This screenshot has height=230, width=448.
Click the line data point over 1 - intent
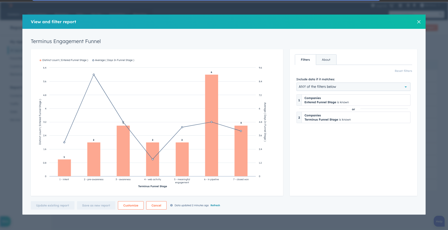pos(64,142)
